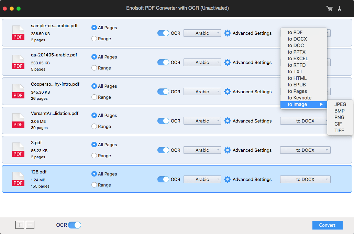Add a file with the plus button

click(20, 225)
